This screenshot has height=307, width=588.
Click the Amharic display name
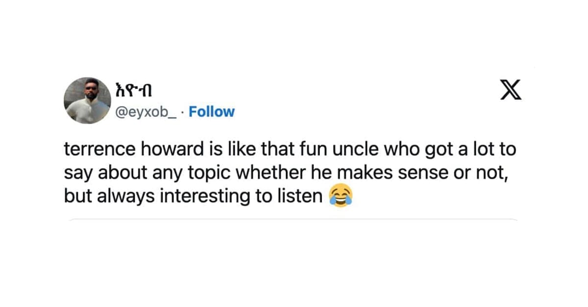click(x=136, y=91)
